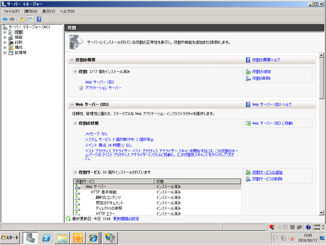Select サーバー マネージャー root tree node
Screen dimensions: 326x245
point(29,27)
